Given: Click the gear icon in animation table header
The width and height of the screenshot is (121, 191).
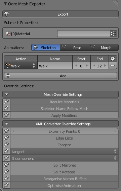Looking at the screenshot, I should tap(113, 59).
